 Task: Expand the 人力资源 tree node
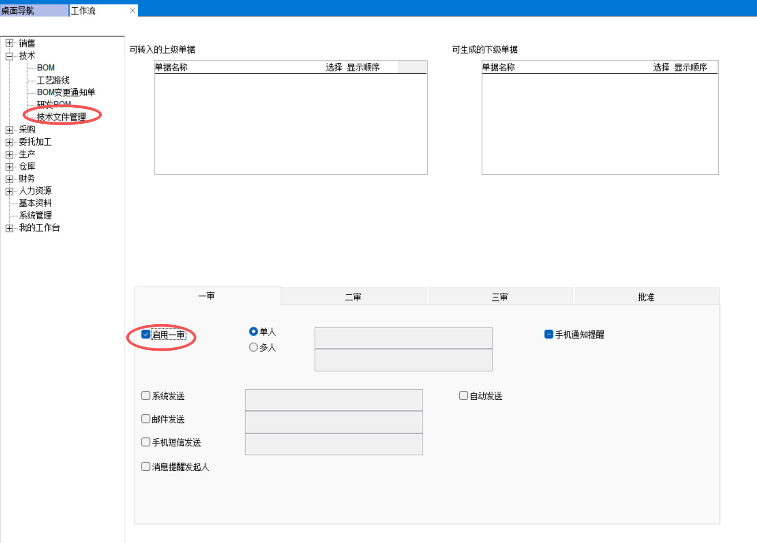pyautogui.click(x=9, y=191)
